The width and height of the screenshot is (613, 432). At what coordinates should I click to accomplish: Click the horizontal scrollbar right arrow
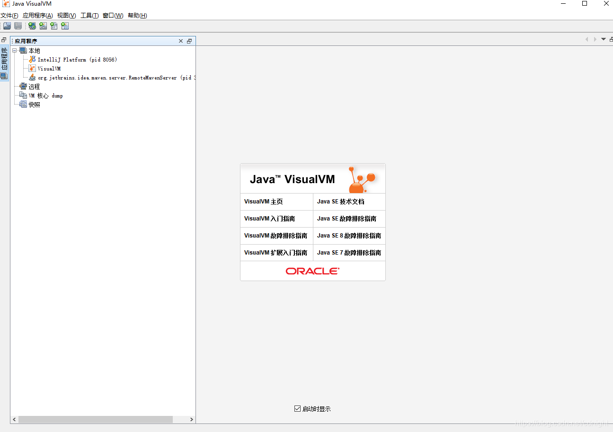[191, 419]
